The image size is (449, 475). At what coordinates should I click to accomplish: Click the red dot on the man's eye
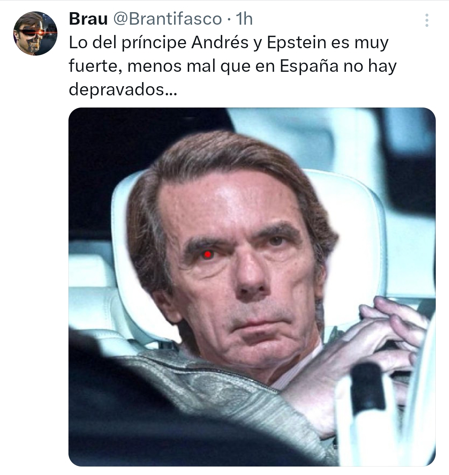(x=208, y=254)
